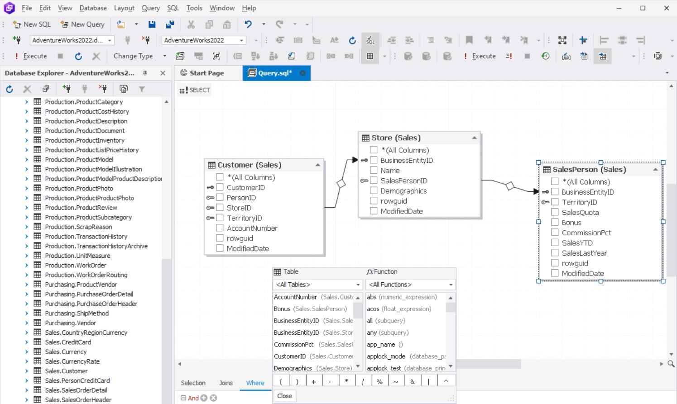The image size is (677, 404).
Task: Check SalesQuota in SalesPerson table
Action: click(555, 212)
